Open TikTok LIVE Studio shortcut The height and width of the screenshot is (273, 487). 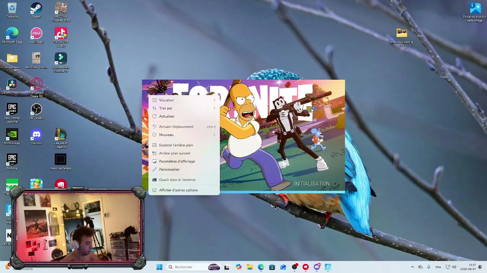pyautogui.click(x=61, y=38)
